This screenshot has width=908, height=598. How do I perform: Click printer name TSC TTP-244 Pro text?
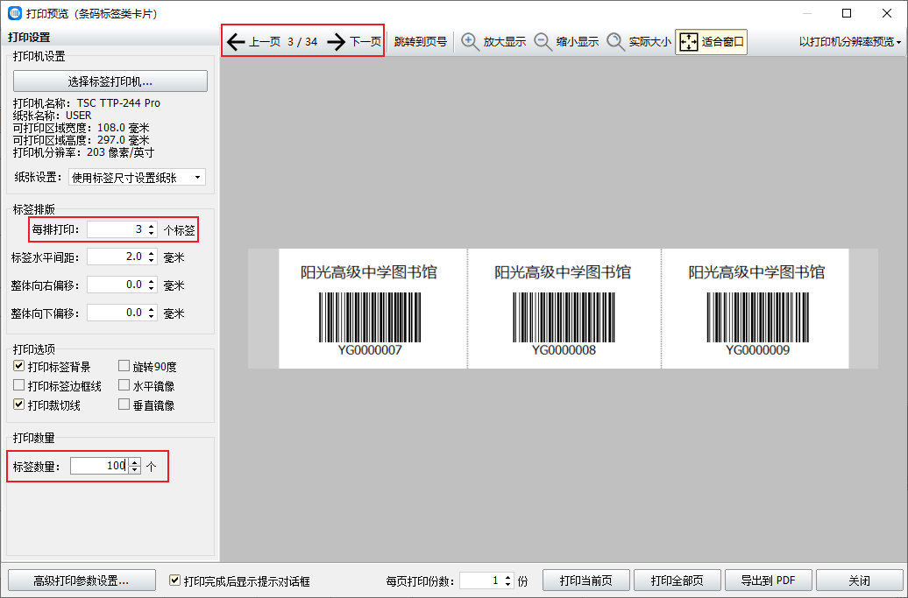pyautogui.click(x=118, y=103)
